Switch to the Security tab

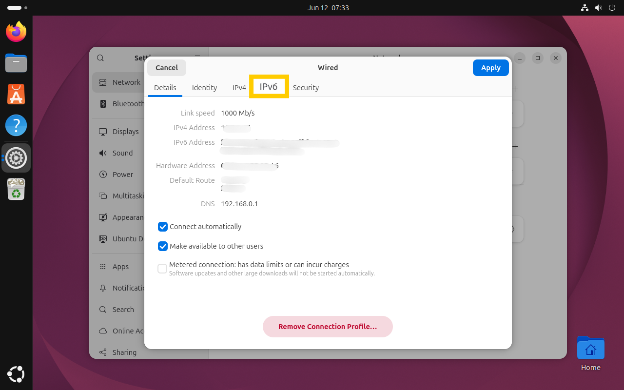pos(306,88)
